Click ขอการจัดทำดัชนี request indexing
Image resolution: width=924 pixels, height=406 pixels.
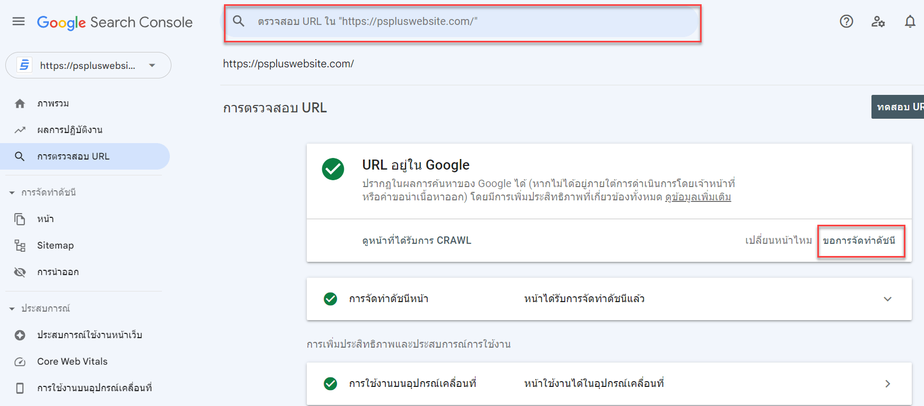click(x=860, y=241)
